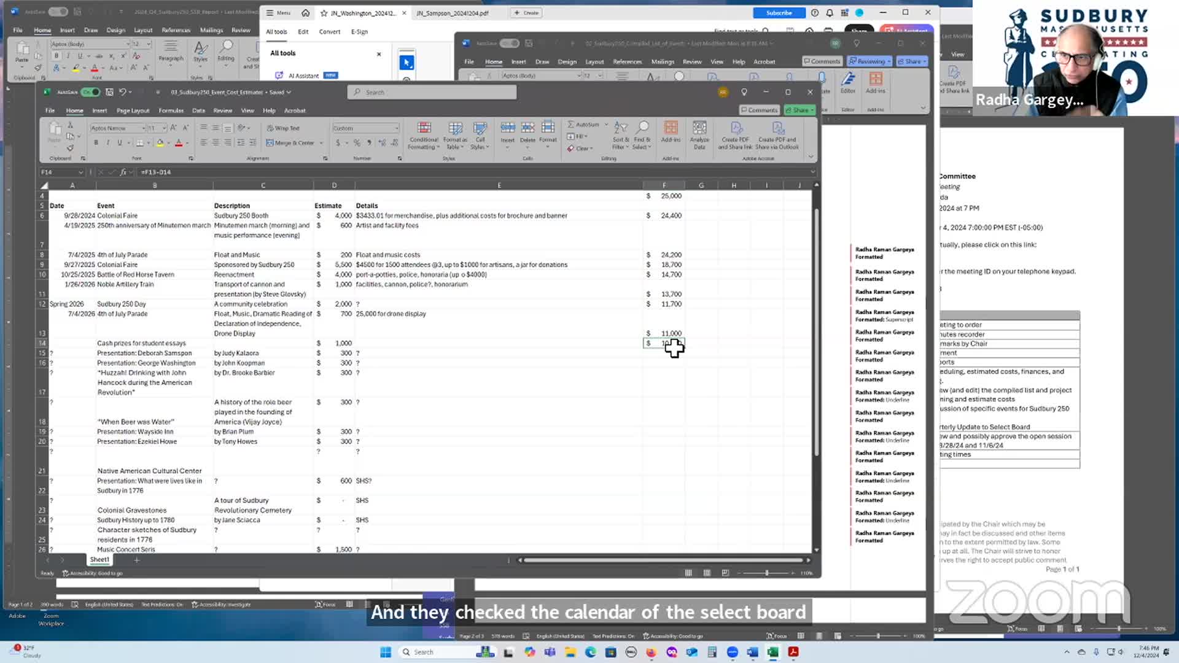Screen dimensions: 1179x663
Task: Apply Italic formatting in Excel ribbon
Action: (x=107, y=142)
